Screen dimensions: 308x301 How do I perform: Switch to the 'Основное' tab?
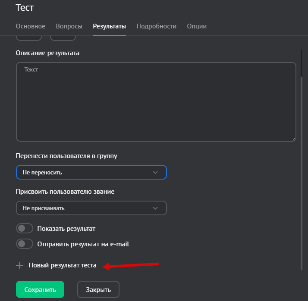(x=30, y=26)
